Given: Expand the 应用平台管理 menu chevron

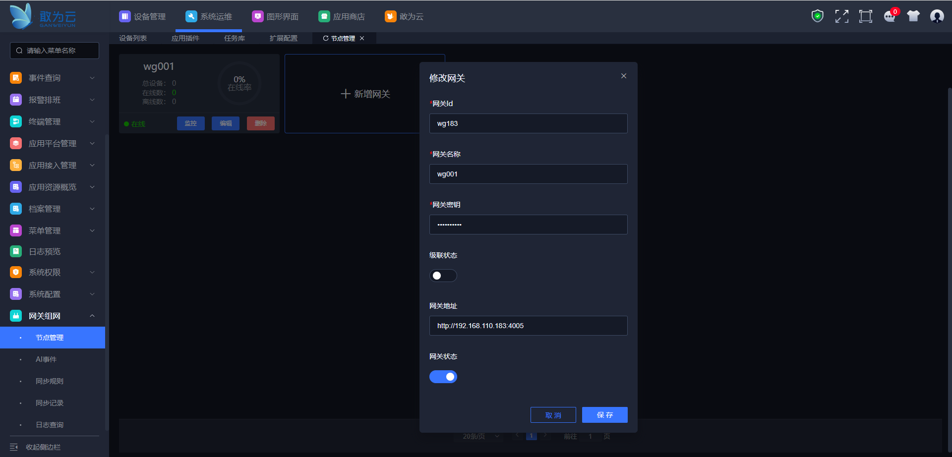Looking at the screenshot, I should (x=92, y=143).
